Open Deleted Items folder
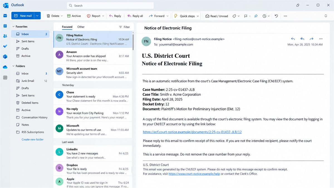 [x=31, y=103]
